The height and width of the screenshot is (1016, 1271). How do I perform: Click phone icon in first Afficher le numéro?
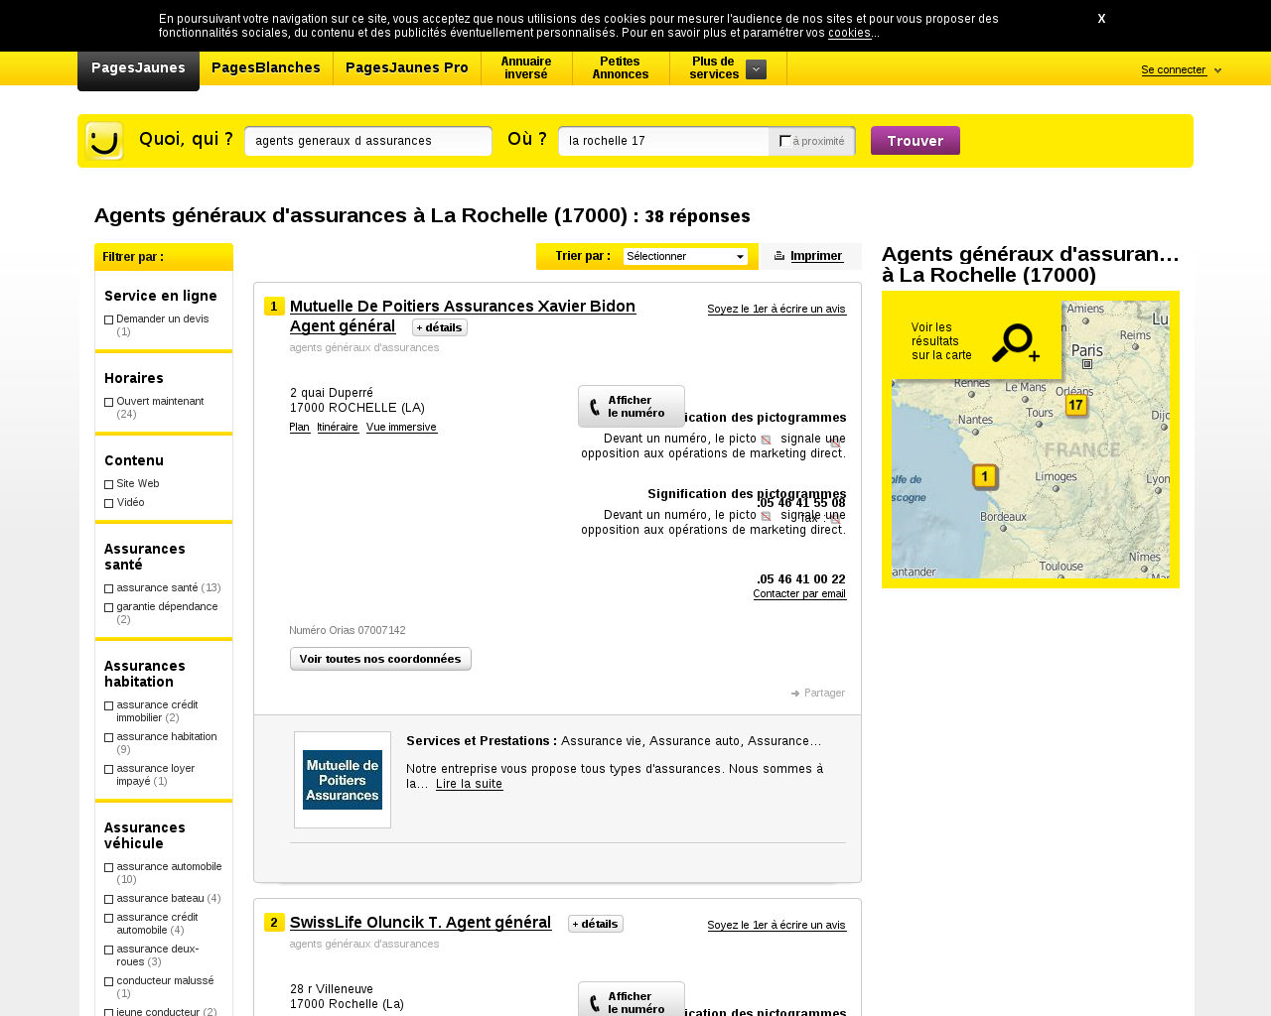(595, 407)
